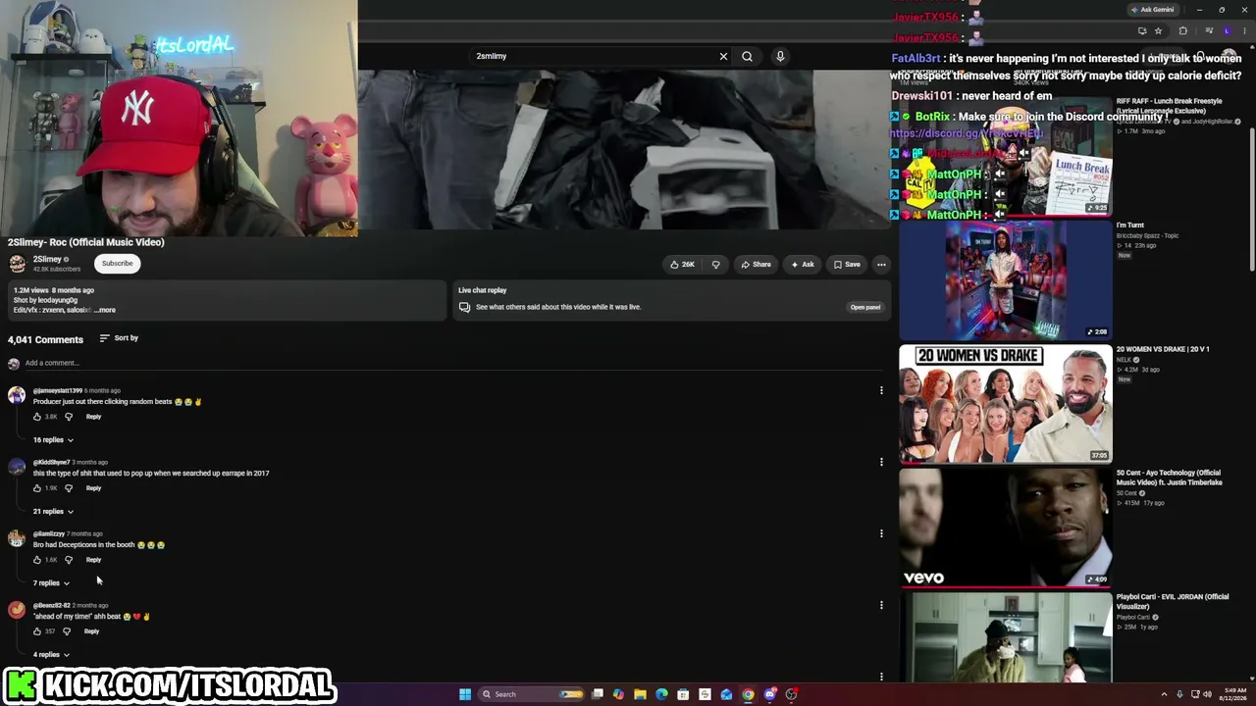Dislike the 'Producer just out there' comment

point(69,417)
